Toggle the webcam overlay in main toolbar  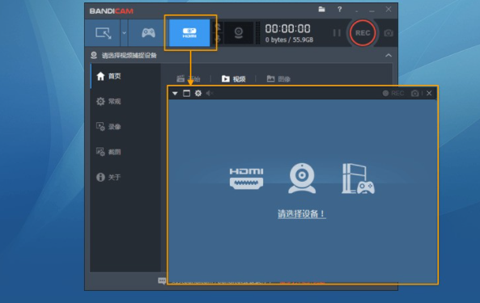click(239, 33)
